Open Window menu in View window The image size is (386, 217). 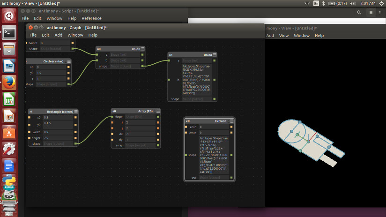point(302,36)
